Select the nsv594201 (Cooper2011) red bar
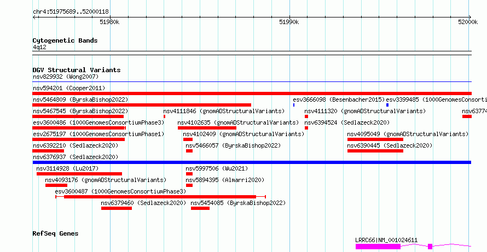Viewport: 487px width, 252px height. pyautogui.click(x=252, y=93)
